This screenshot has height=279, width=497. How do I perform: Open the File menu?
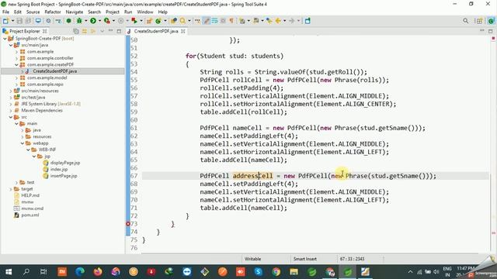coord(5,12)
